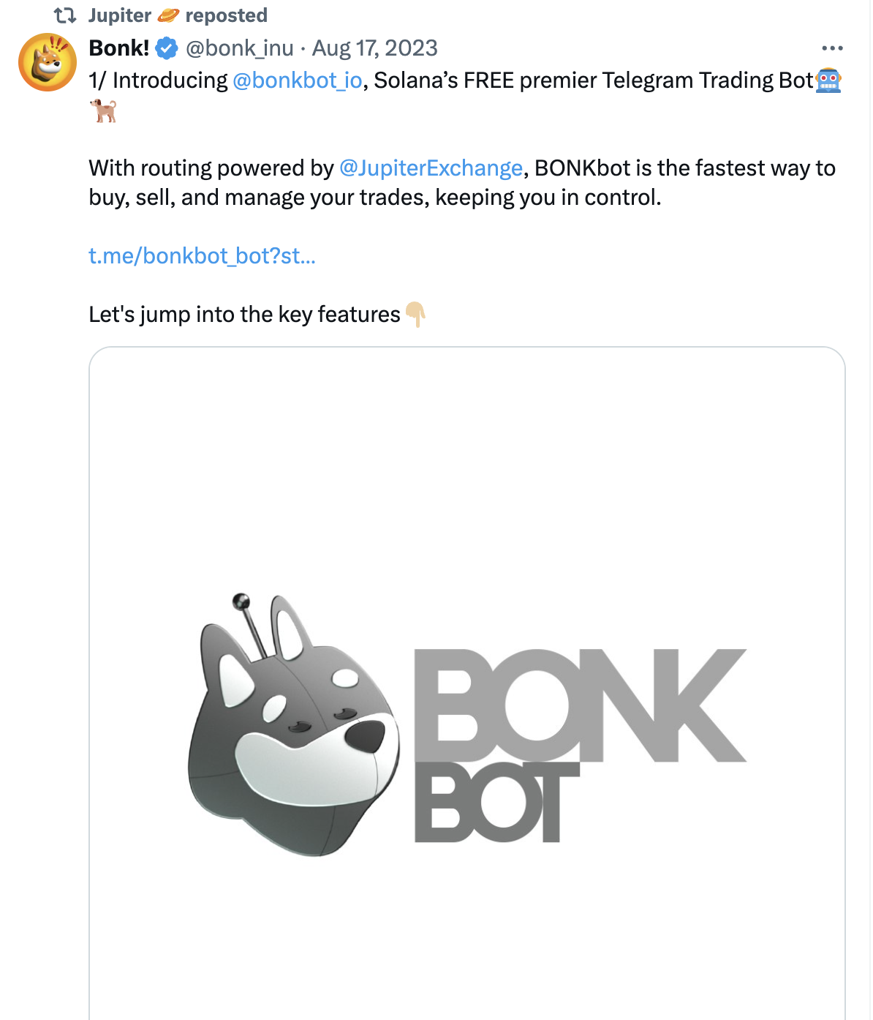
Task: Open the three-dot more options menu
Action: tap(832, 48)
